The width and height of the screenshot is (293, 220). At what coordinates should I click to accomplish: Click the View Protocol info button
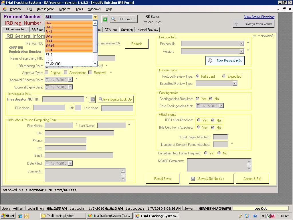[225, 61]
